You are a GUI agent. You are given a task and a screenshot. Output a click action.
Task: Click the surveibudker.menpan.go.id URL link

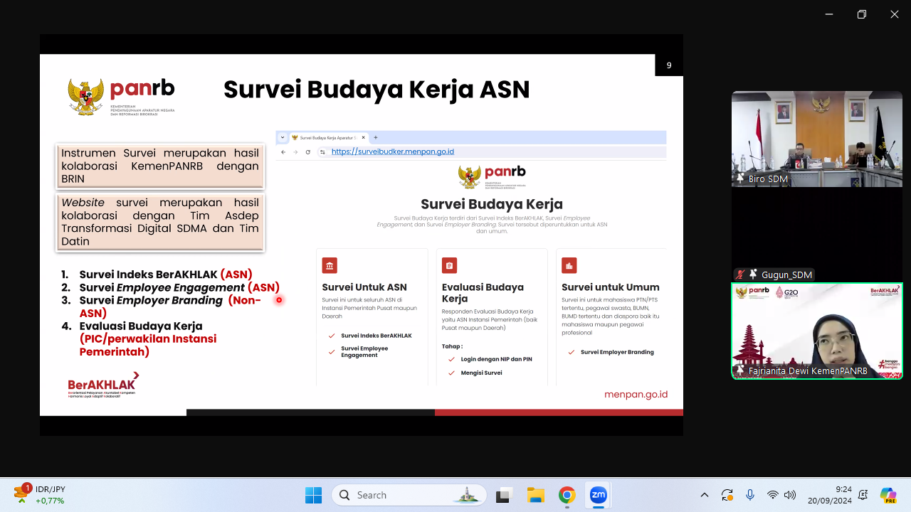tap(392, 151)
